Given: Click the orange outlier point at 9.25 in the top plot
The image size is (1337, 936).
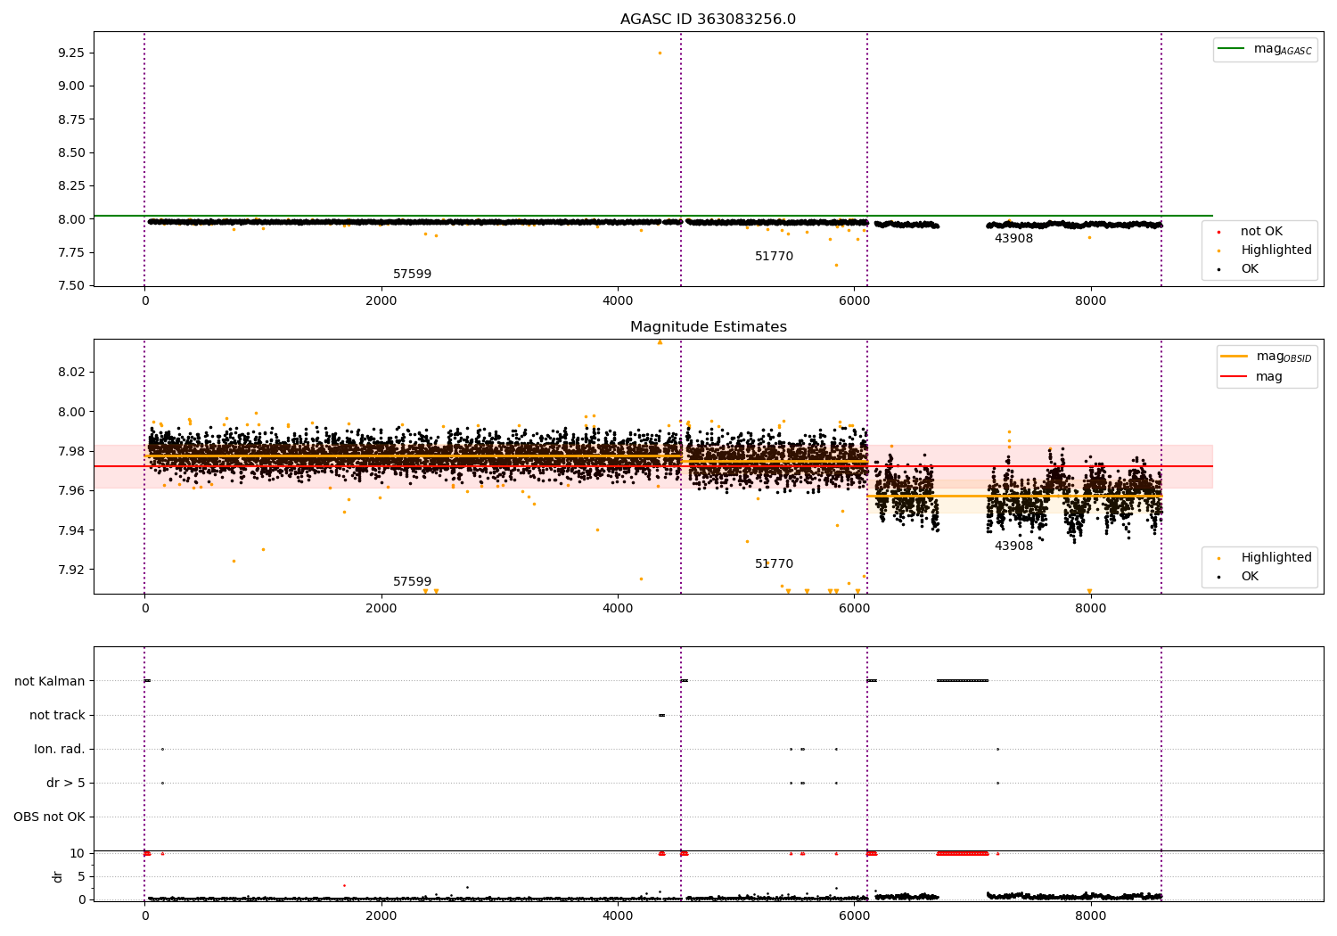Looking at the screenshot, I should pyautogui.click(x=660, y=53).
